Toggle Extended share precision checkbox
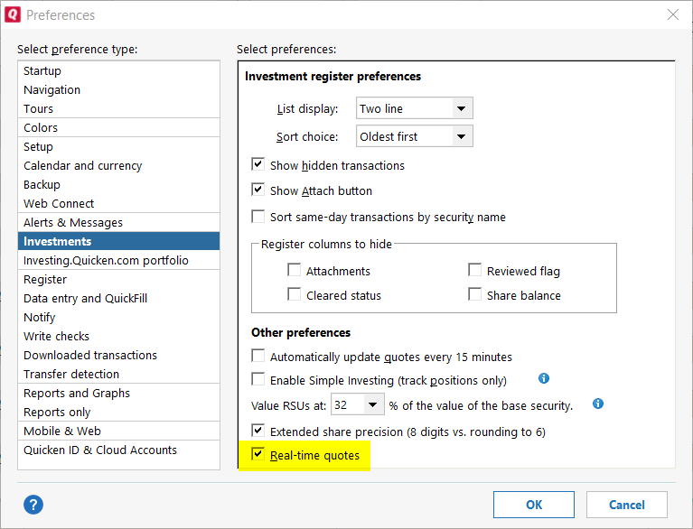The image size is (693, 529). pos(258,431)
